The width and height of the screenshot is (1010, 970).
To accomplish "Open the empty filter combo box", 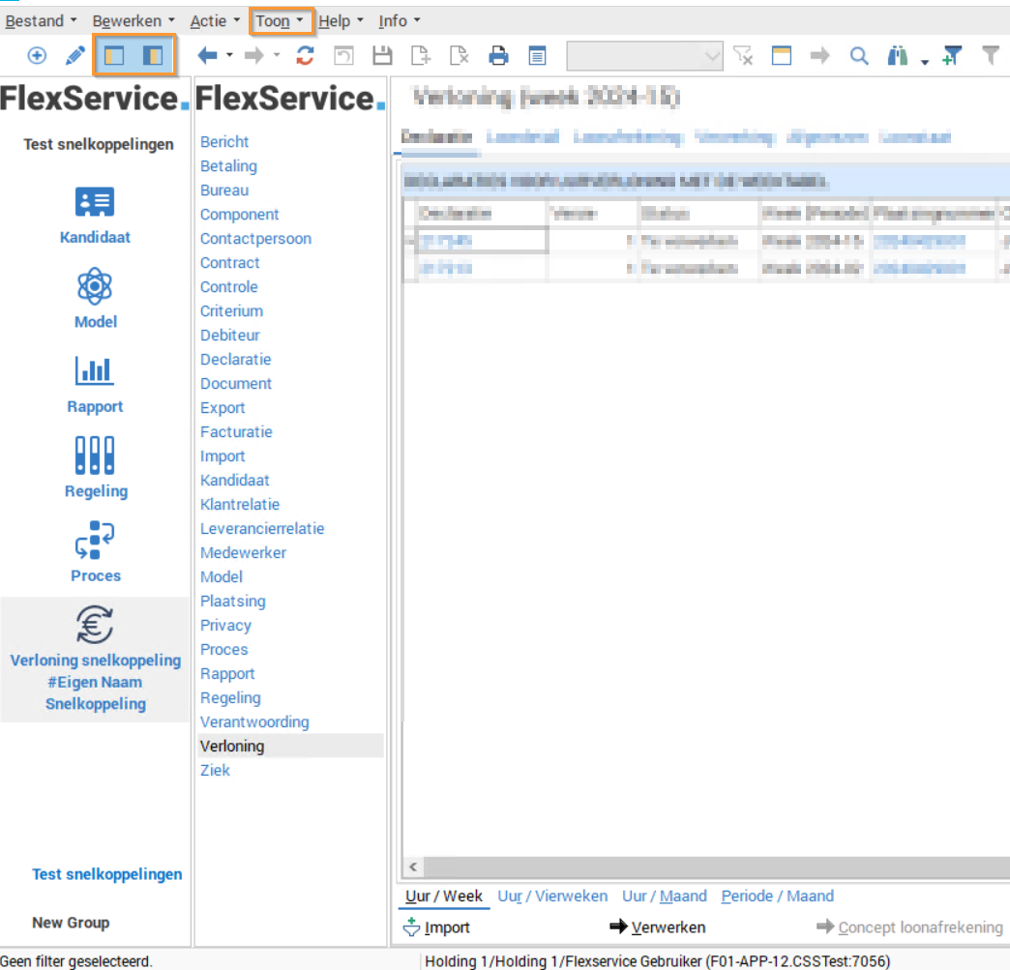I will point(644,56).
